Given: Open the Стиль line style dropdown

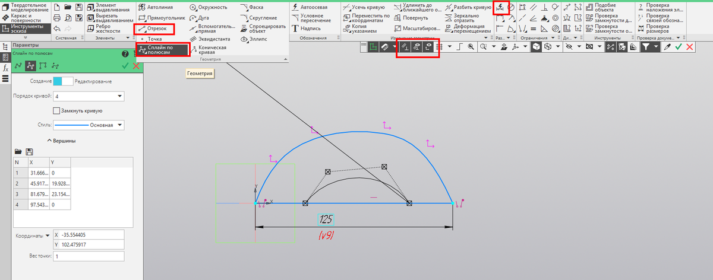Looking at the screenshot, I should click(x=89, y=125).
